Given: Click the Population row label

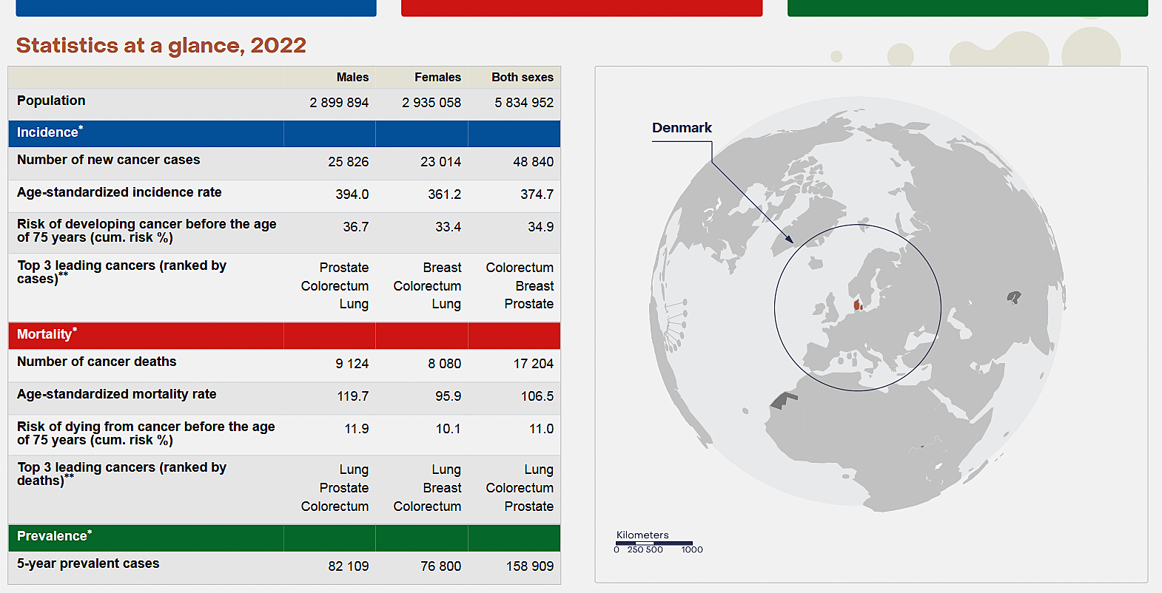Looking at the screenshot, I should pyautogui.click(x=51, y=101).
